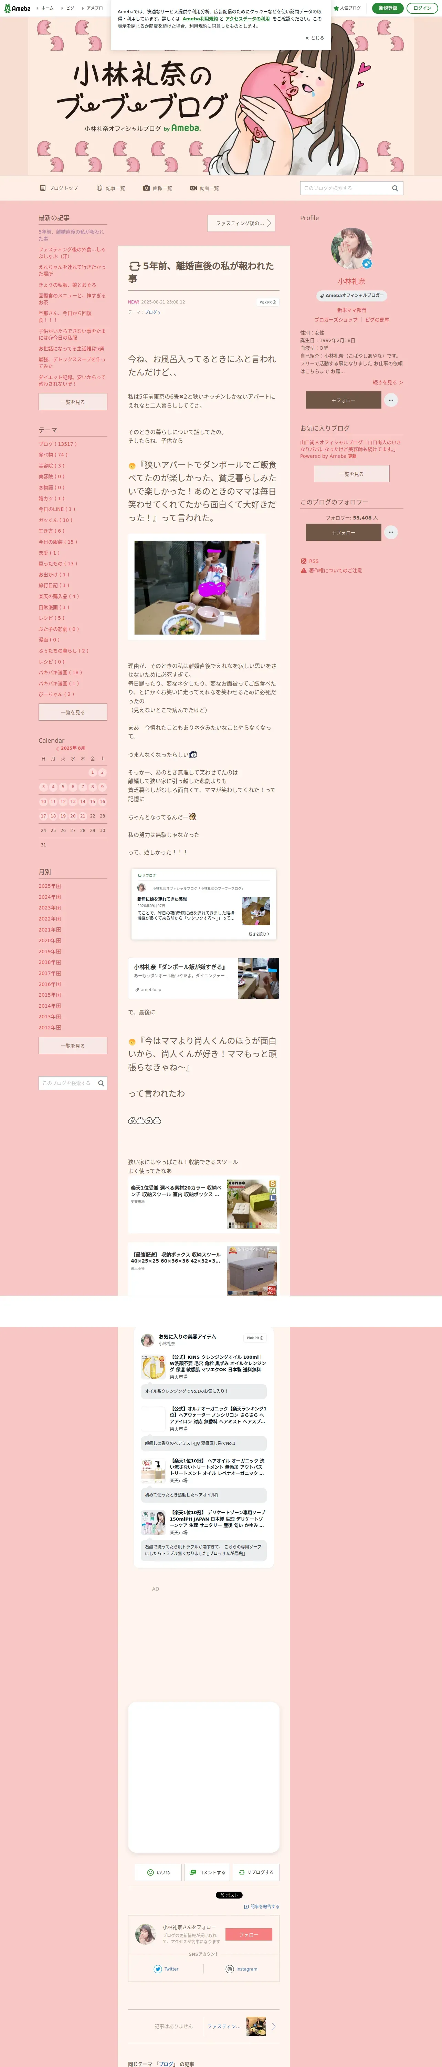Screen dimensions: 442x2067
Task: Click the リブログする reblog button
Action: [x=256, y=1872]
